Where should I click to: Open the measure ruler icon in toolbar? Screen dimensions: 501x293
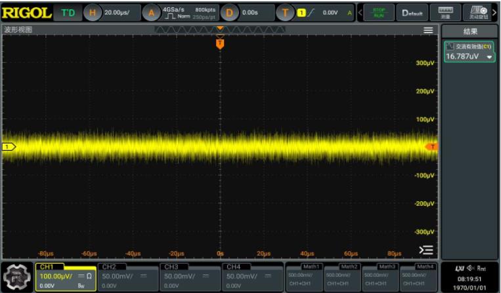pyautogui.click(x=445, y=12)
